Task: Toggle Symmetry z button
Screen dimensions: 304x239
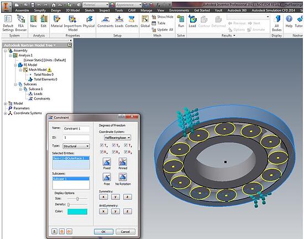Action: tap(127, 197)
